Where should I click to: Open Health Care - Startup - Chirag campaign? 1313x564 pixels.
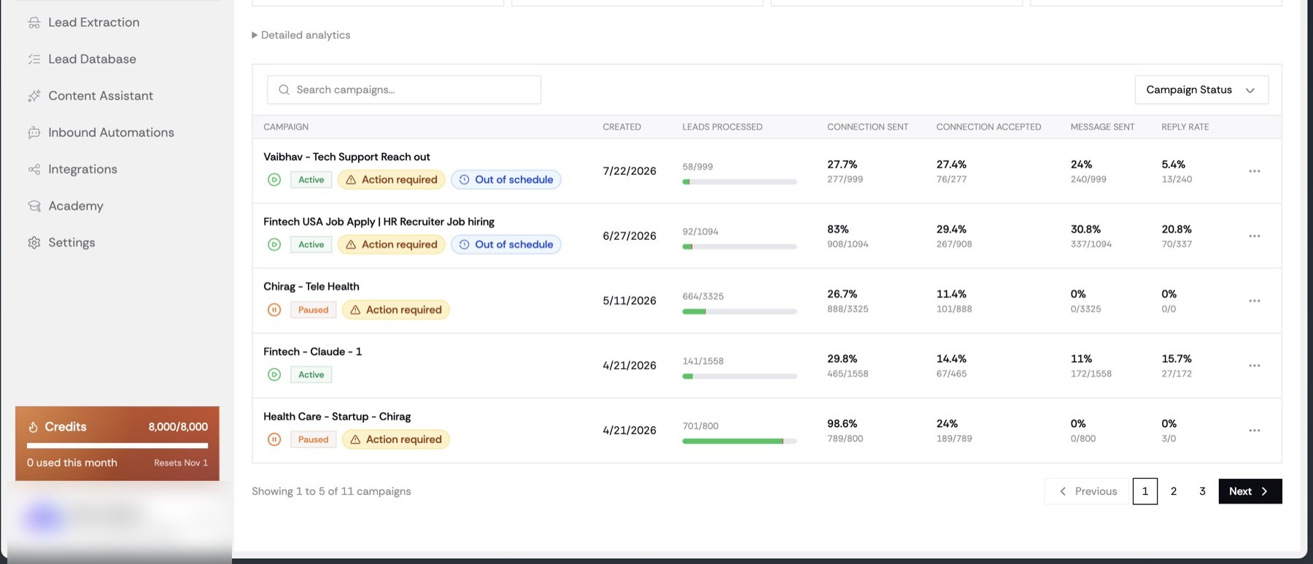coord(337,417)
